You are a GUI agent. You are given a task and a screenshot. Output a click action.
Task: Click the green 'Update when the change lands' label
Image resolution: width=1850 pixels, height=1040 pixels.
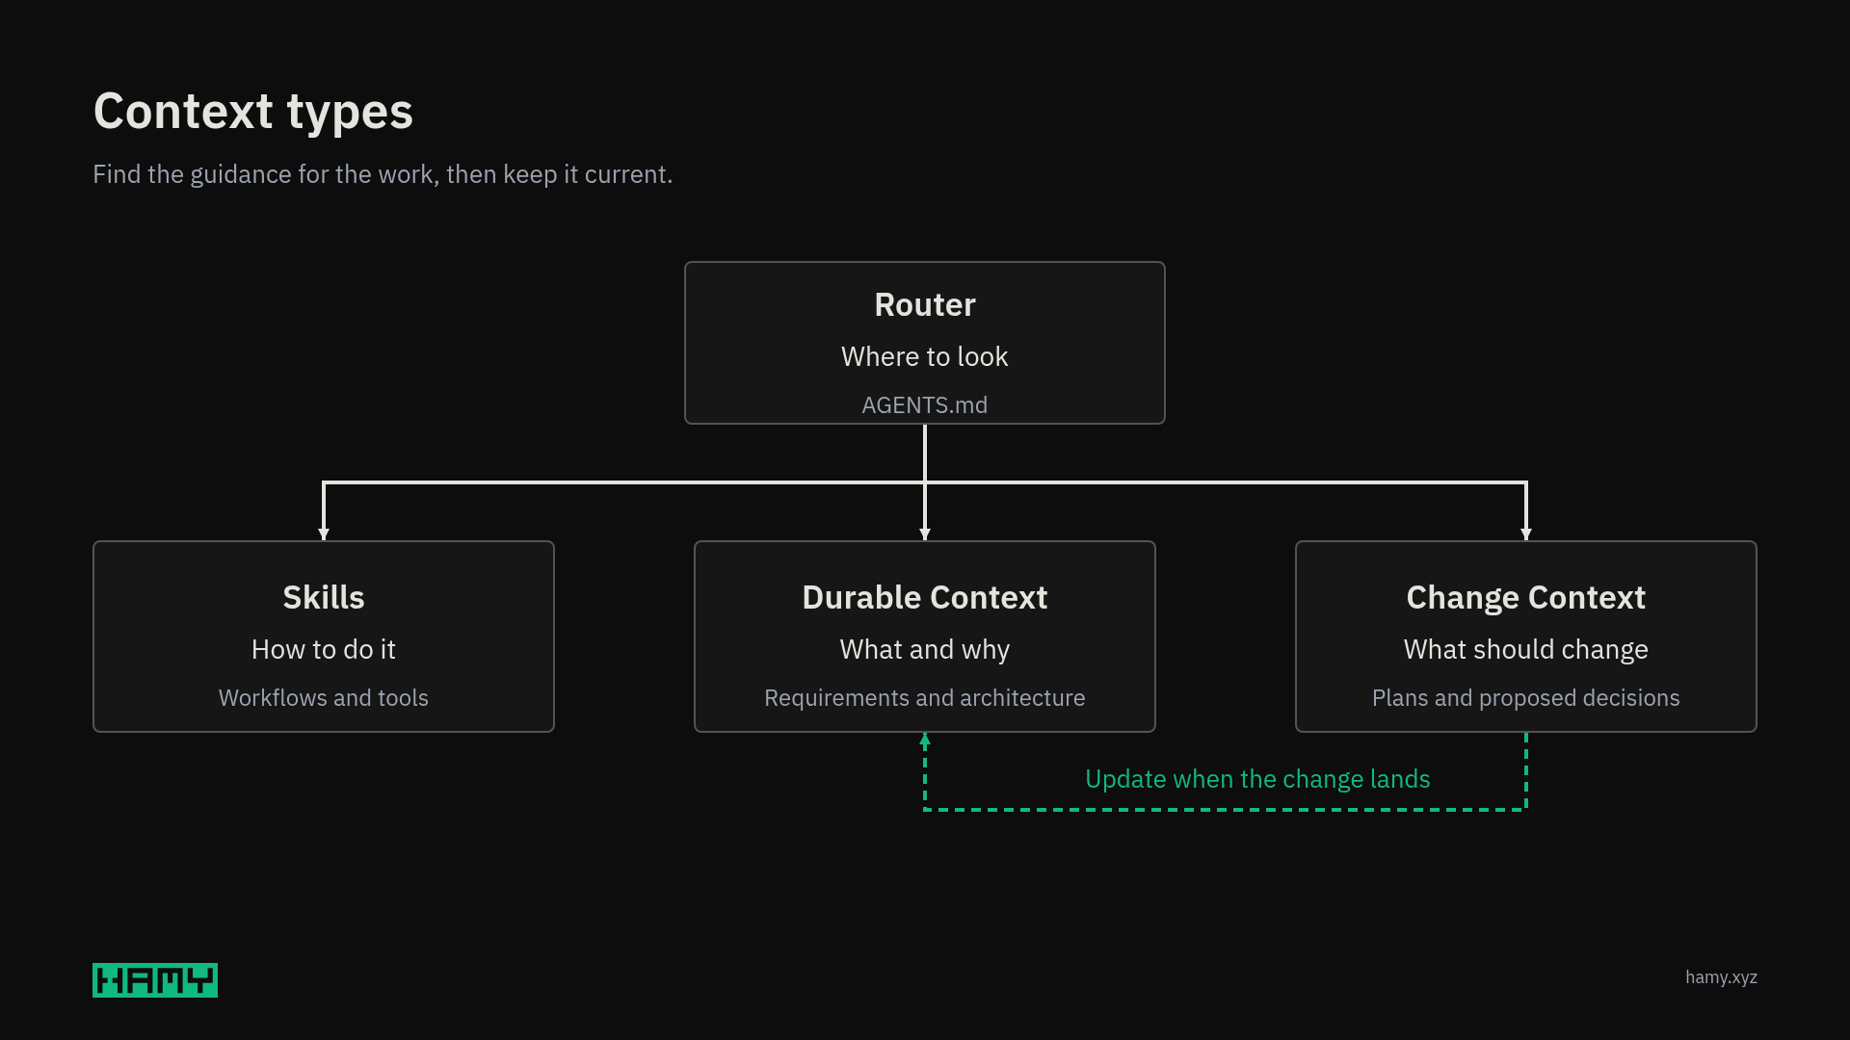(x=1257, y=779)
